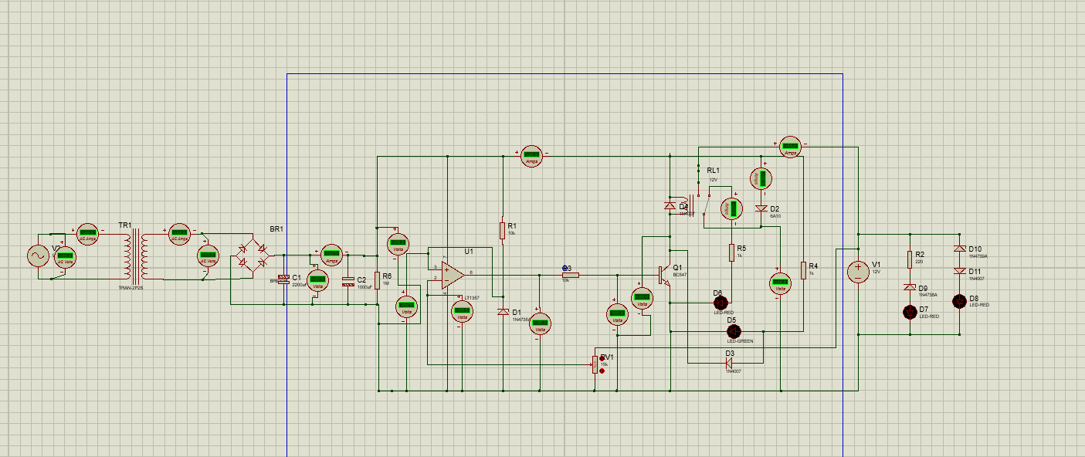This screenshot has height=457, width=1085.
Task: Select AC Amps meter after transformer TR1
Action: (179, 233)
